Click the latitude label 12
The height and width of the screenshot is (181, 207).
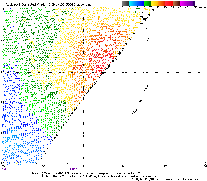coord(2,133)
